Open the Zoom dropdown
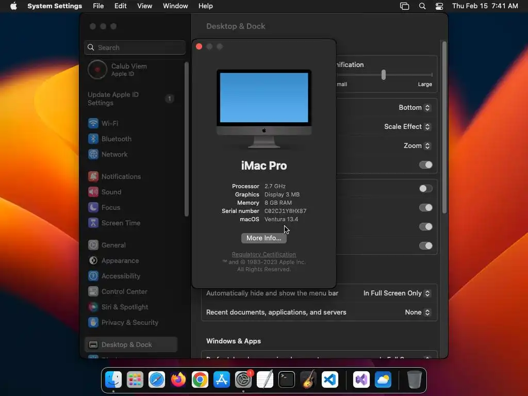The width and height of the screenshot is (528, 396). 417,146
